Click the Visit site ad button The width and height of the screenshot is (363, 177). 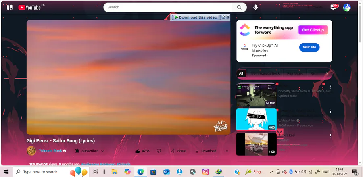(309, 47)
